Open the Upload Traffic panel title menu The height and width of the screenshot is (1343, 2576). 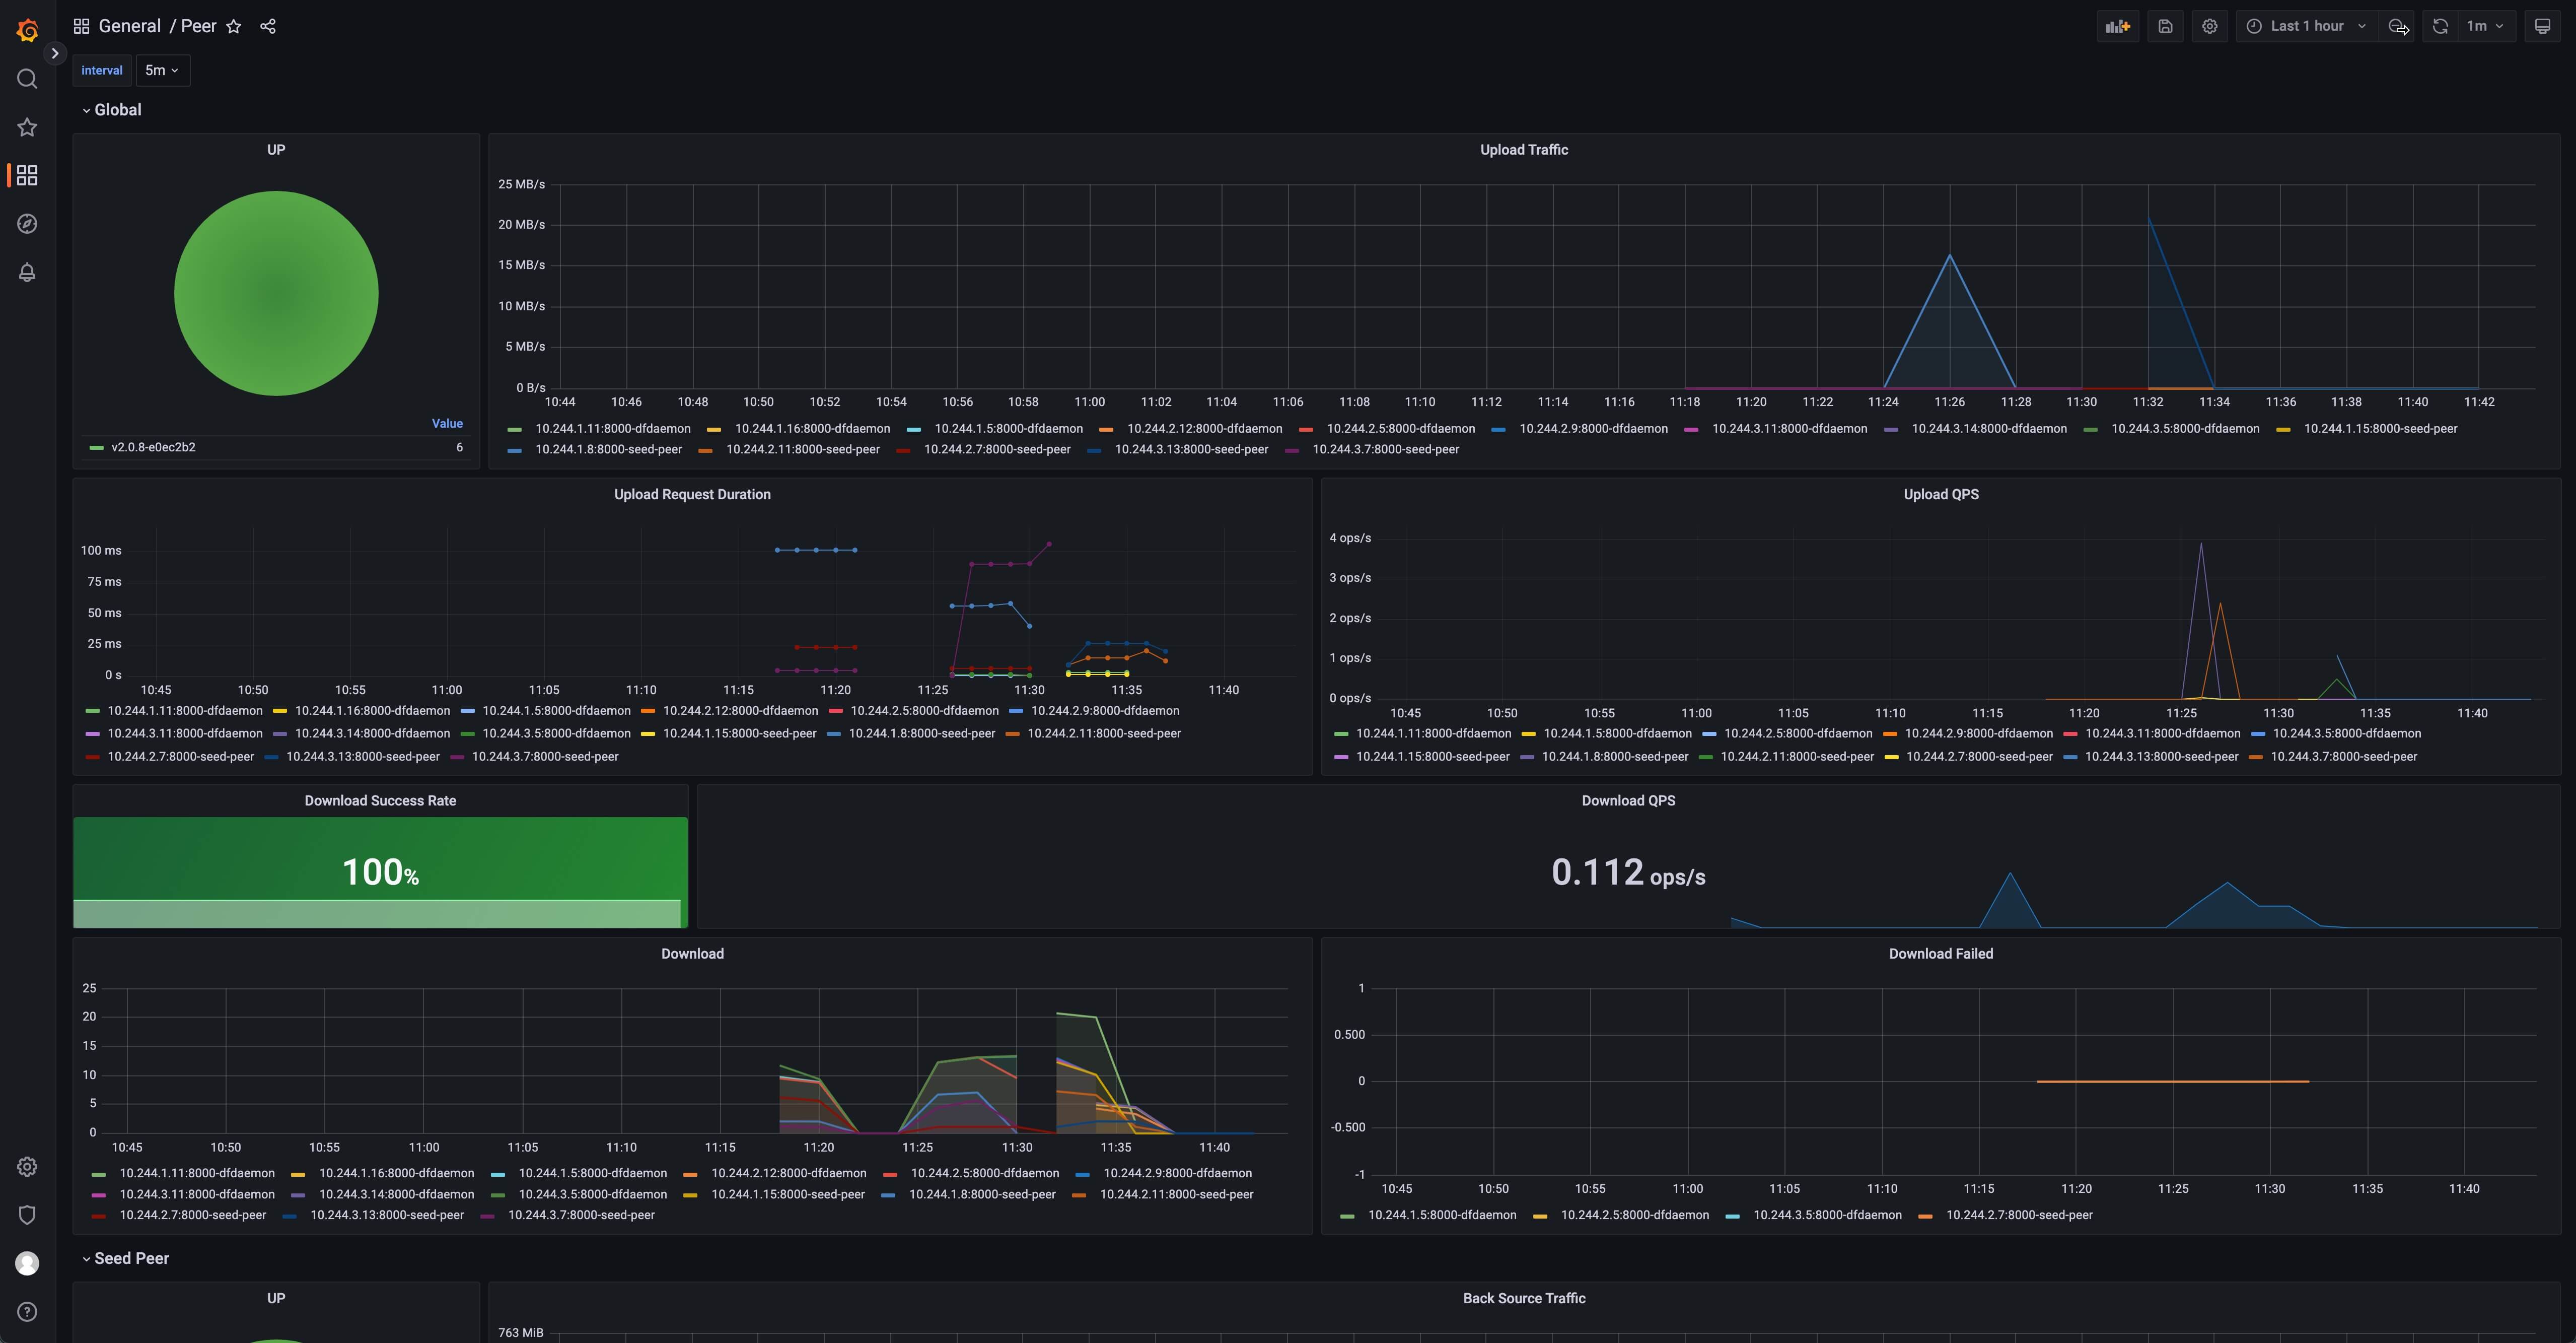click(1523, 149)
